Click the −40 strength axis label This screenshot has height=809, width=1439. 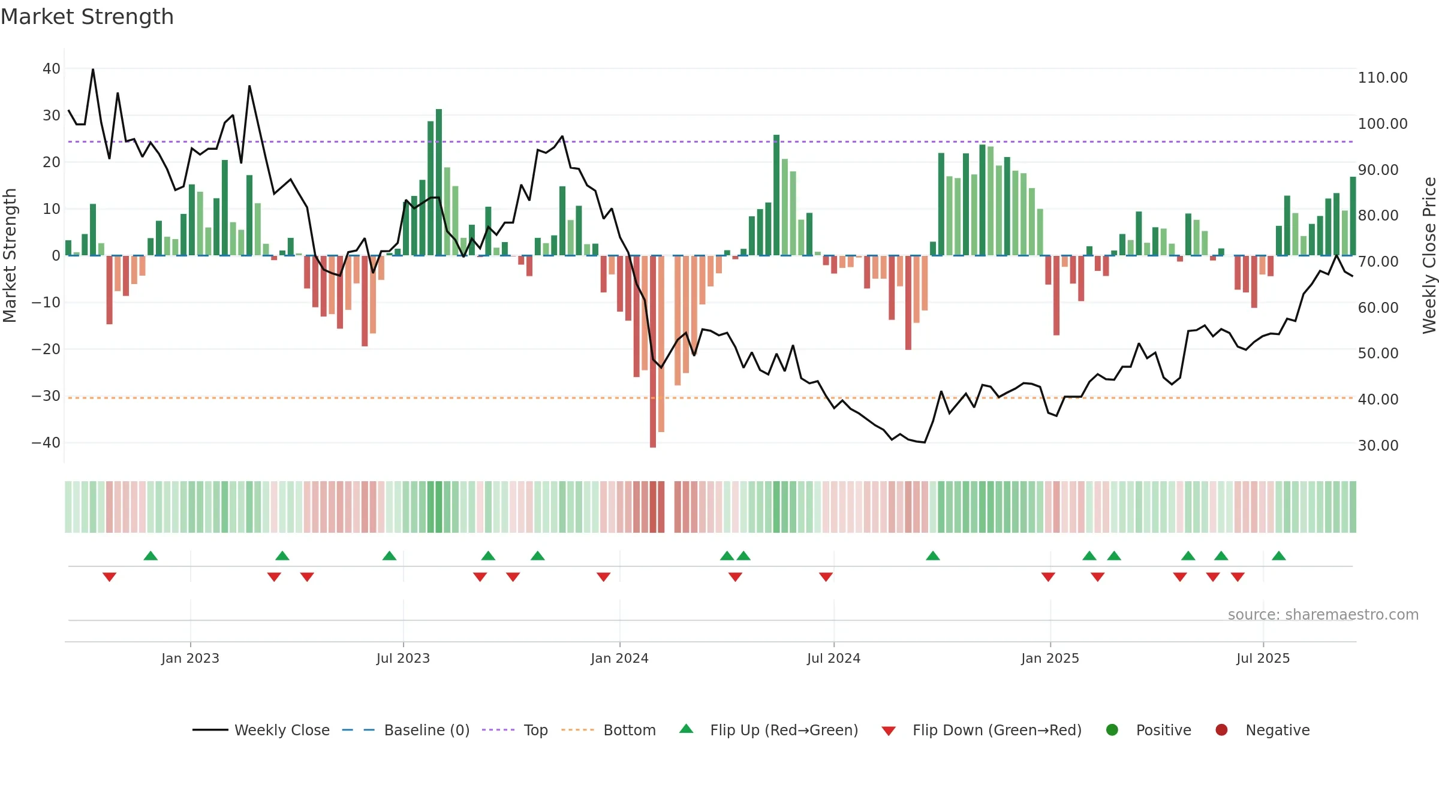(46, 443)
